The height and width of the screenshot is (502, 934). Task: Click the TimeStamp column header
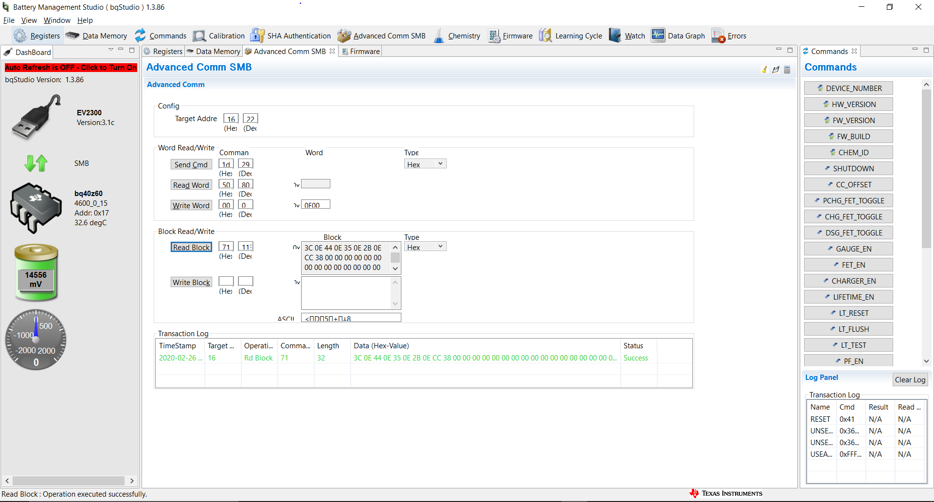180,346
